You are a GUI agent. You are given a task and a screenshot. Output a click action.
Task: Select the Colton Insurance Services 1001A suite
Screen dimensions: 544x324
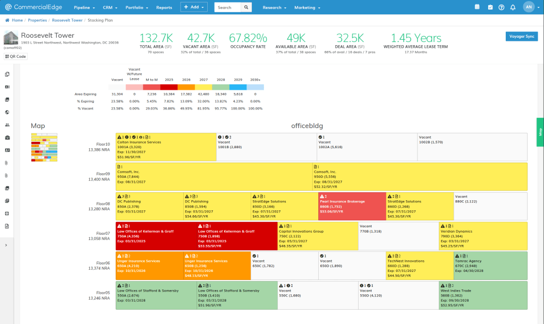(166, 147)
